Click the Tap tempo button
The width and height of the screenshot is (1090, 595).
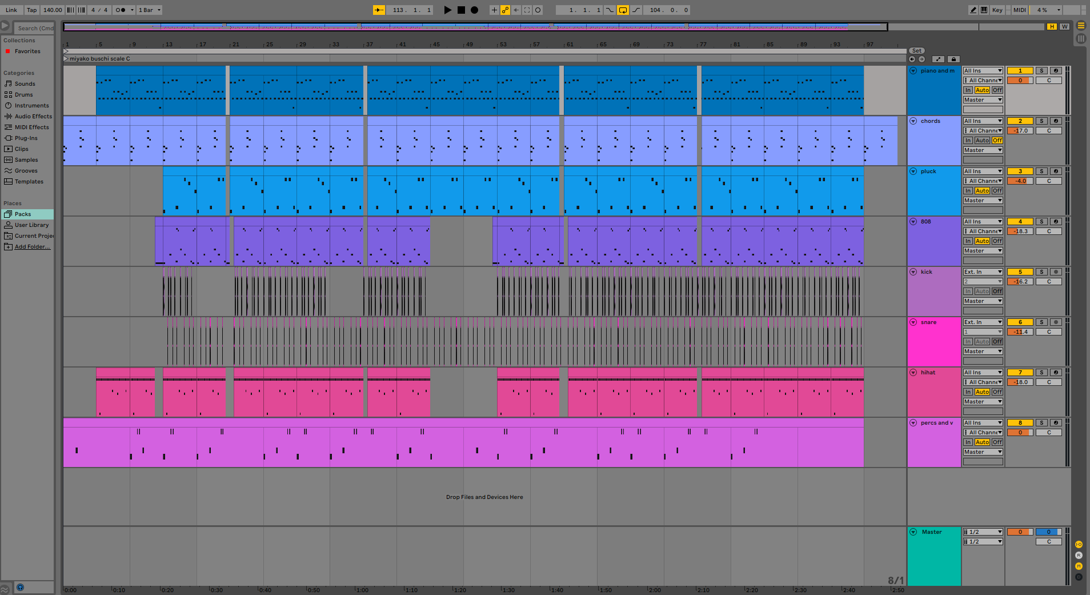point(31,10)
